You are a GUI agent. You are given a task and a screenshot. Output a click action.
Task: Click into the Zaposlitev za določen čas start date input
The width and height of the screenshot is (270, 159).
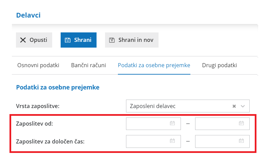point(147,141)
